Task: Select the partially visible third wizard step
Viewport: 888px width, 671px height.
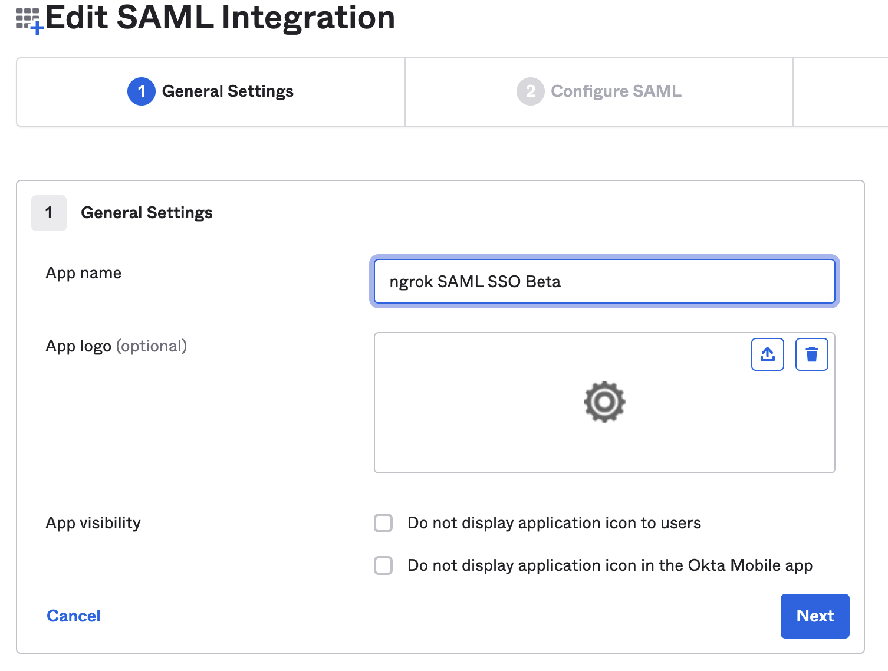Action: pyautogui.click(x=841, y=92)
